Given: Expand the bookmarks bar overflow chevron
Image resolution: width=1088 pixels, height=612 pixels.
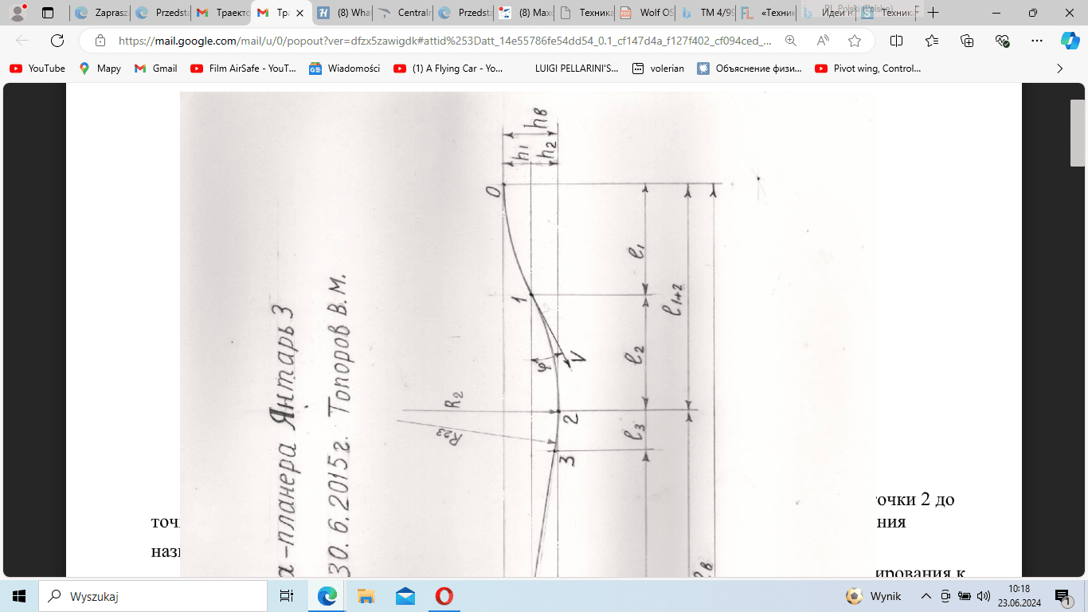Looking at the screenshot, I should tap(1059, 69).
